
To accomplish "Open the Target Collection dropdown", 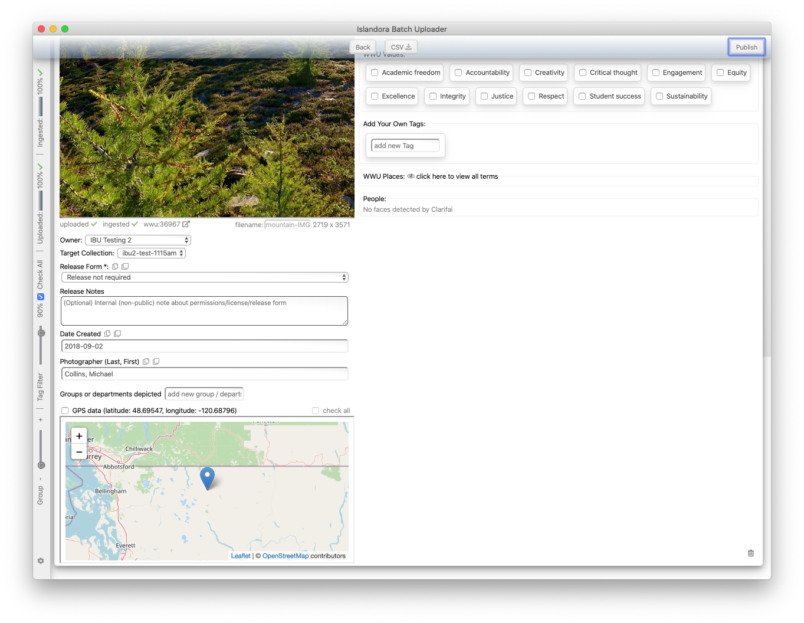I will [152, 253].
